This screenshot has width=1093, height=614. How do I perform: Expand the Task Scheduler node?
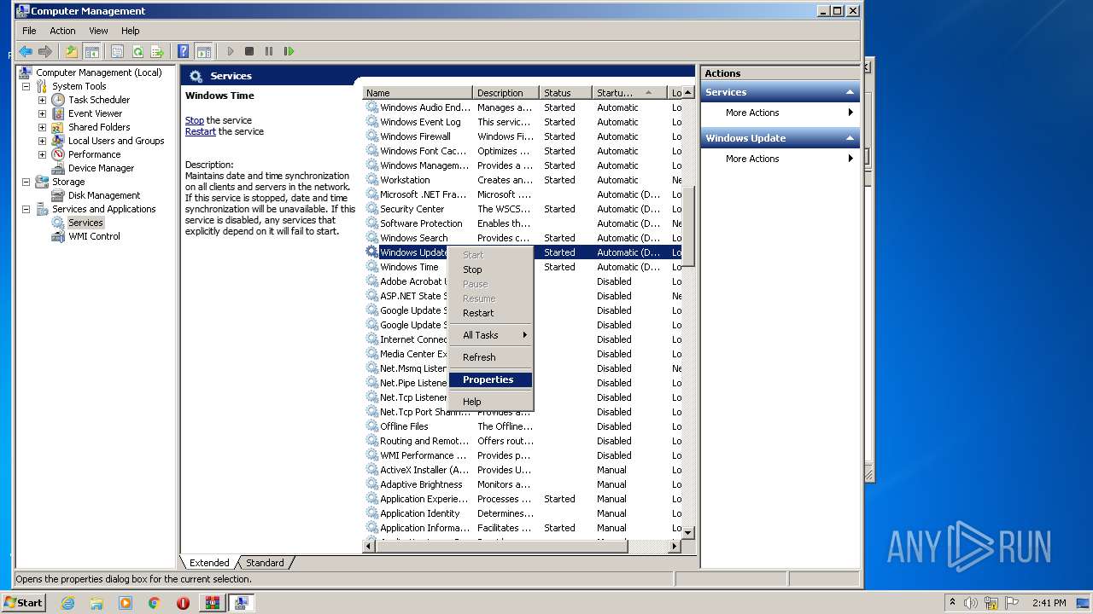42,100
